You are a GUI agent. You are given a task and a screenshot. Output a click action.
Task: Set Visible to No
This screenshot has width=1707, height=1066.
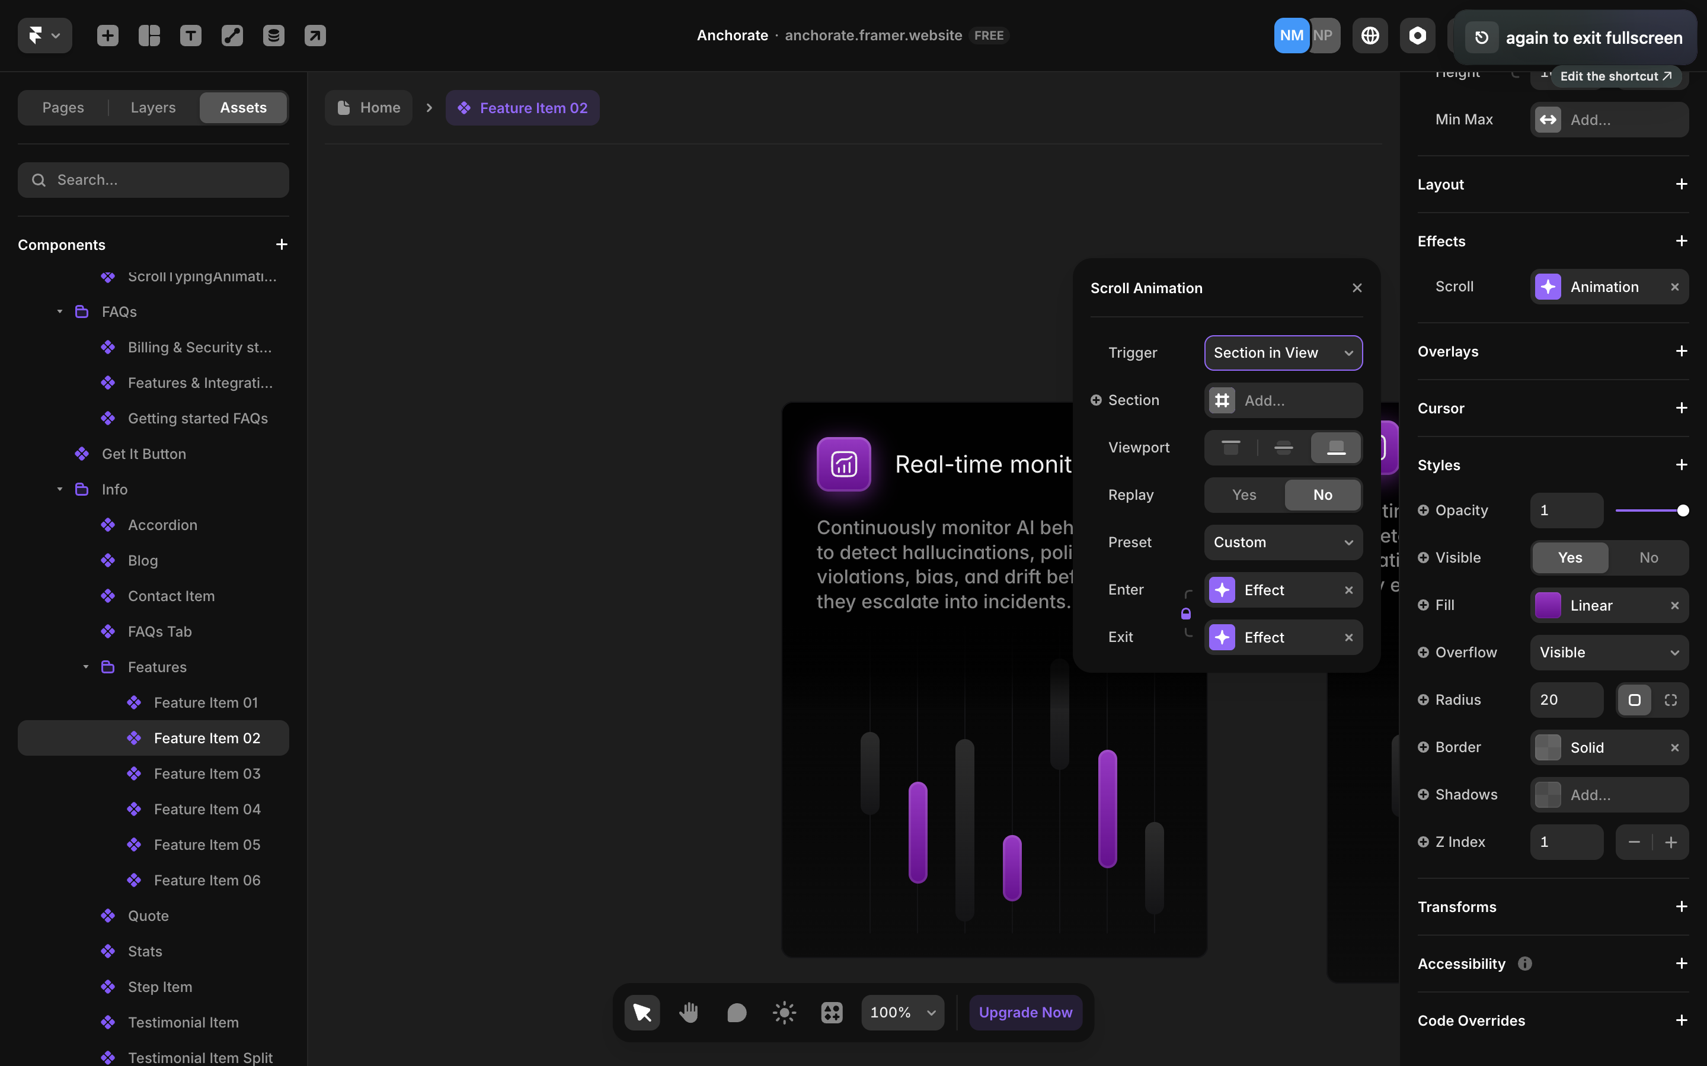pyautogui.click(x=1648, y=558)
